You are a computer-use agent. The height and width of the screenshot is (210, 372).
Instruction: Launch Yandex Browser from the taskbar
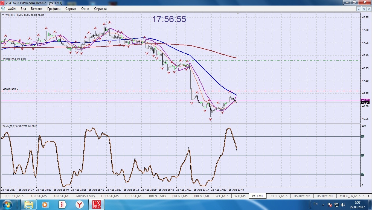point(80,204)
